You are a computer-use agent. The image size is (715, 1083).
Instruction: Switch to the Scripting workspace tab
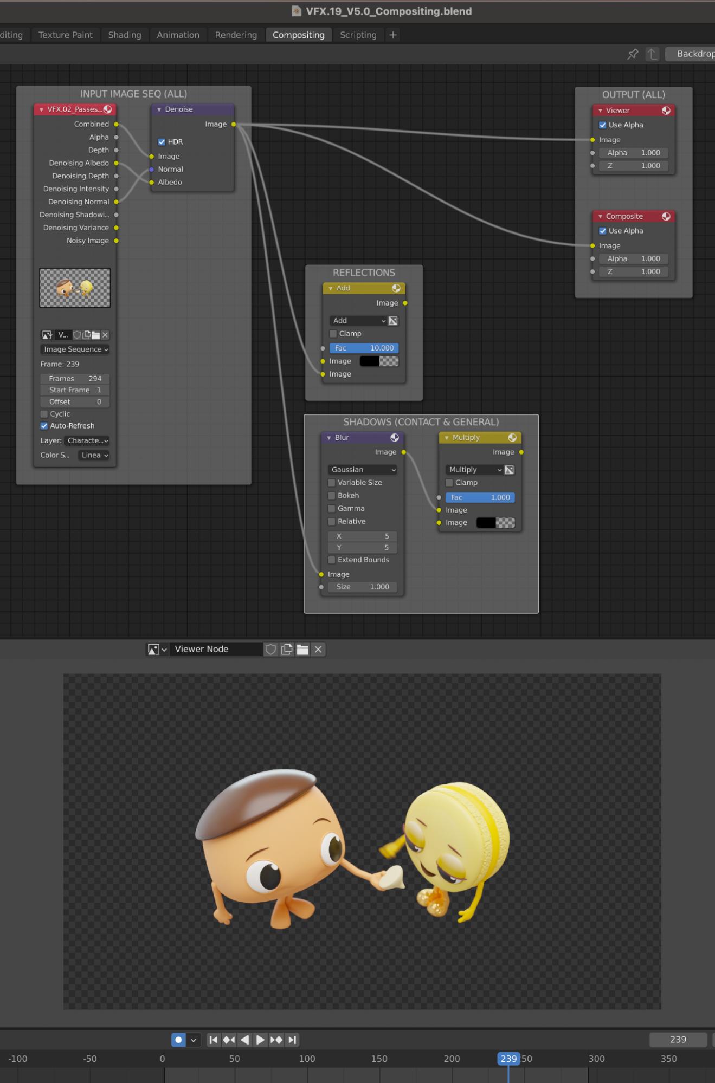pyautogui.click(x=358, y=35)
